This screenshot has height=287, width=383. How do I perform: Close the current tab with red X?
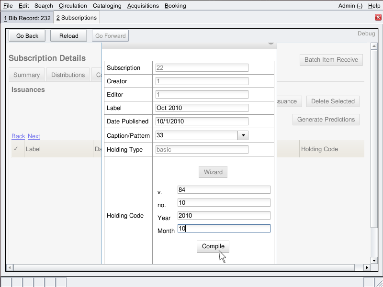[x=378, y=18]
